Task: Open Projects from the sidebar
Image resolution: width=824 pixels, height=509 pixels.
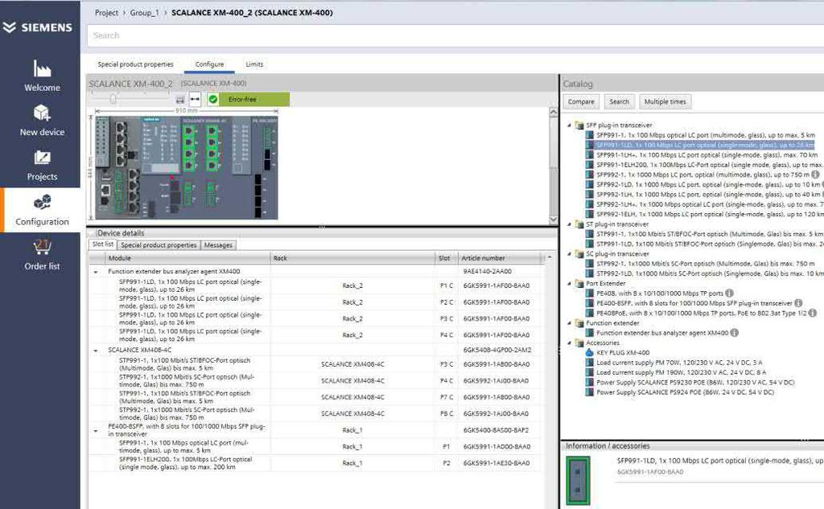Action: click(x=42, y=165)
